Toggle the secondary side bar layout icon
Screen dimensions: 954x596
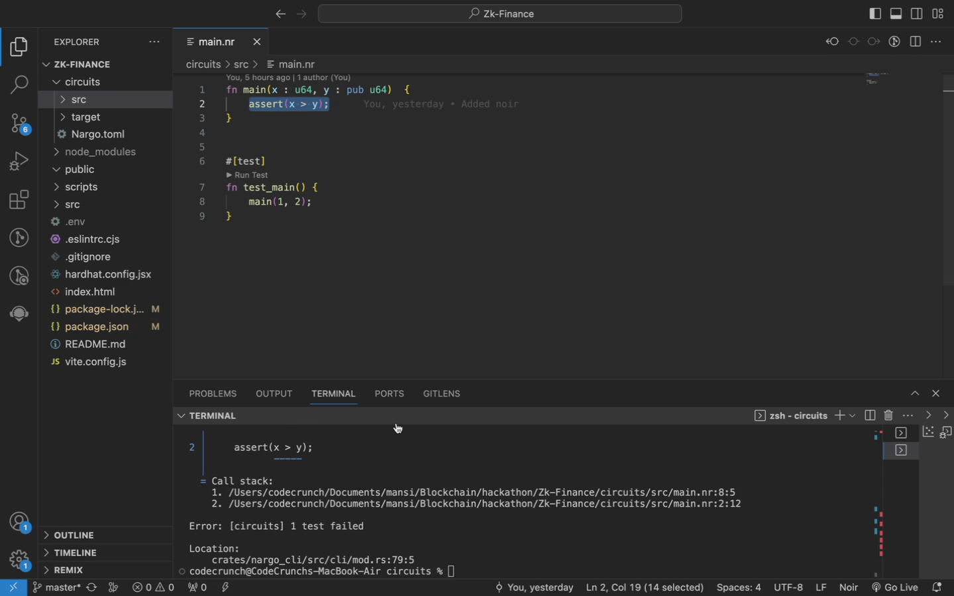pyautogui.click(x=917, y=14)
